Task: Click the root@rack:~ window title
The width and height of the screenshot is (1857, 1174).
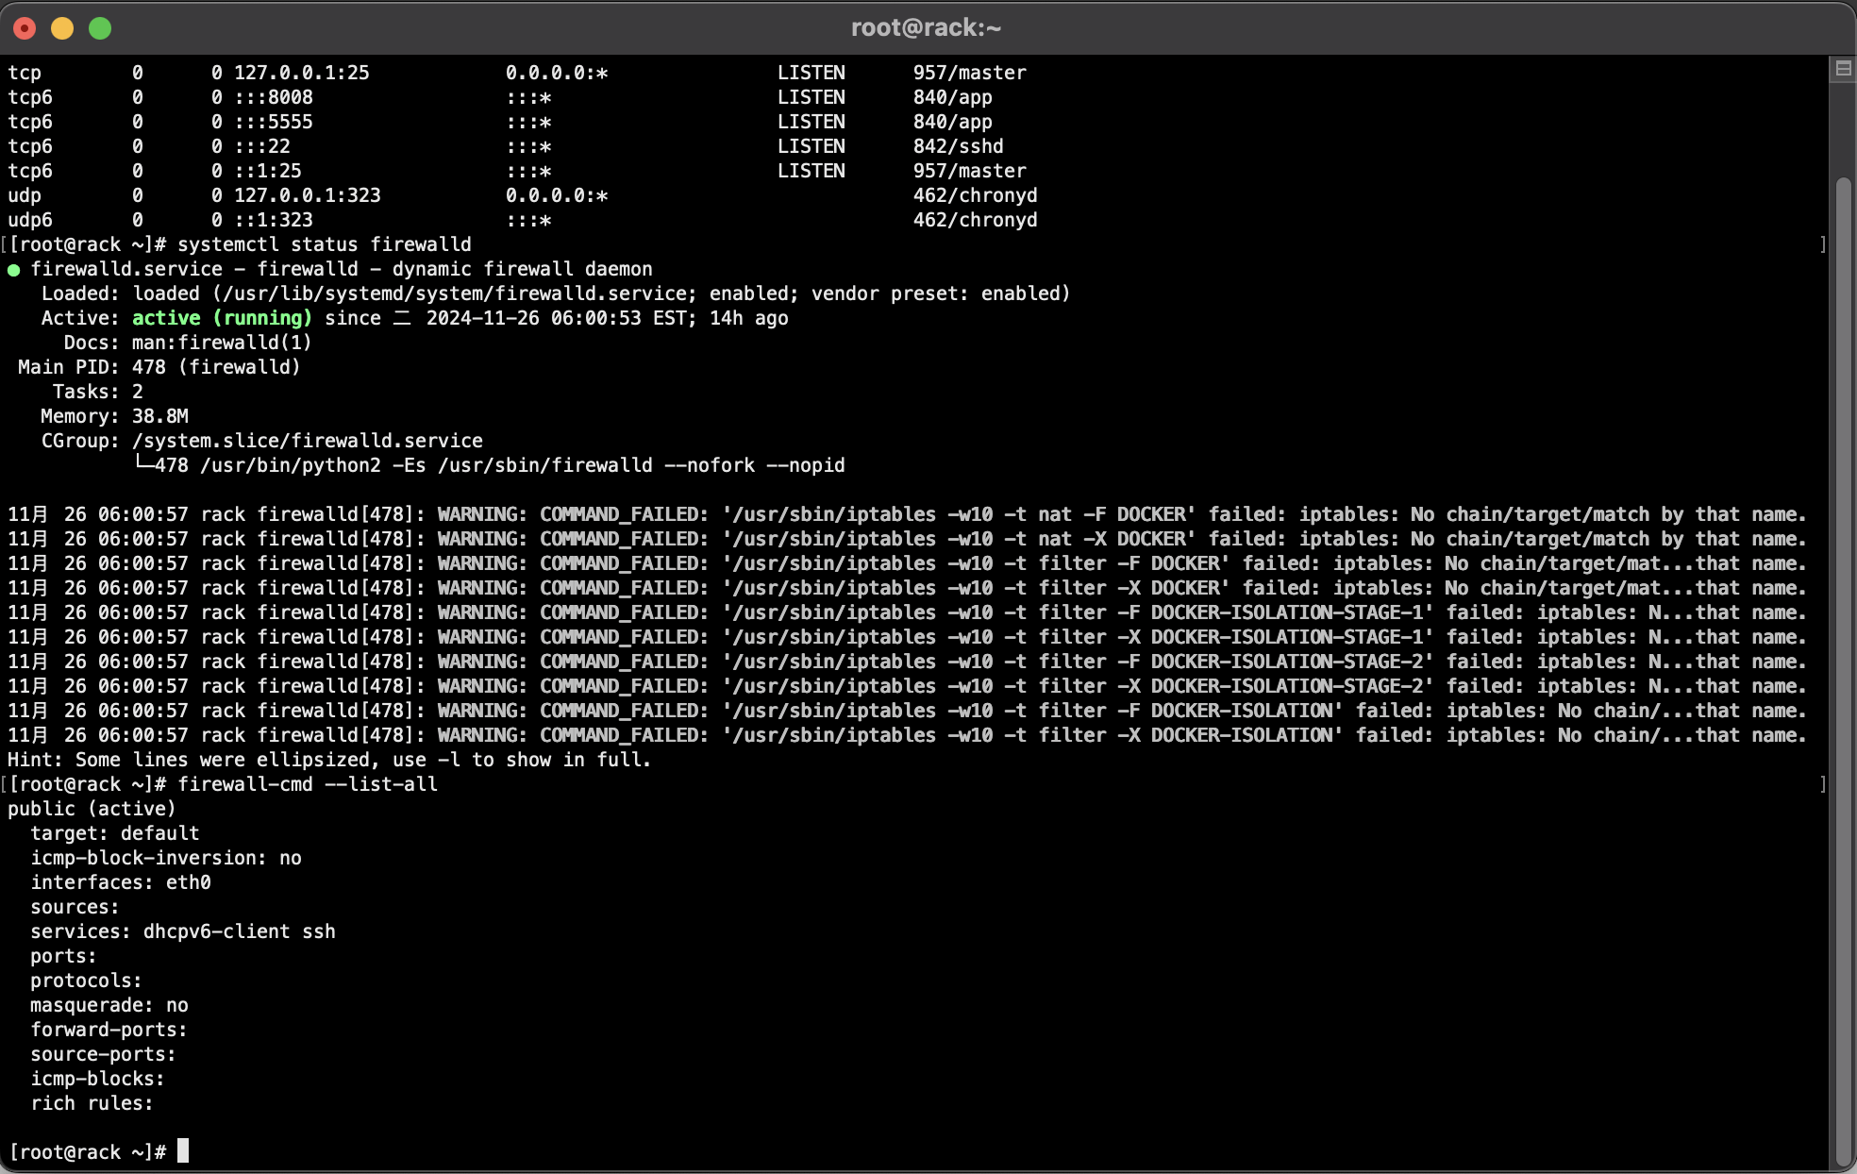Action: [926, 27]
